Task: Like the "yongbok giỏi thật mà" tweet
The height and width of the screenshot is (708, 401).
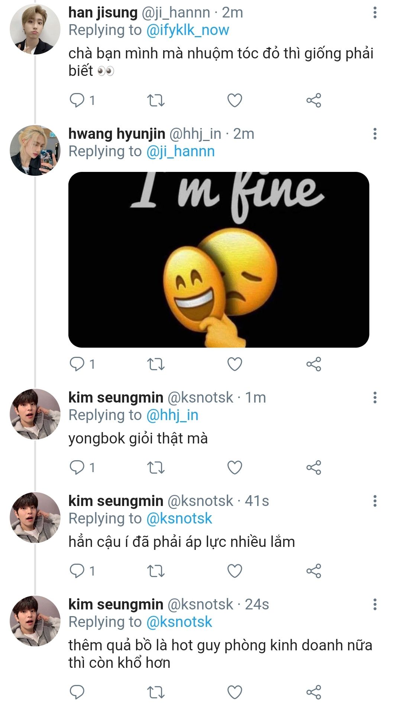Action: click(x=235, y=467)
